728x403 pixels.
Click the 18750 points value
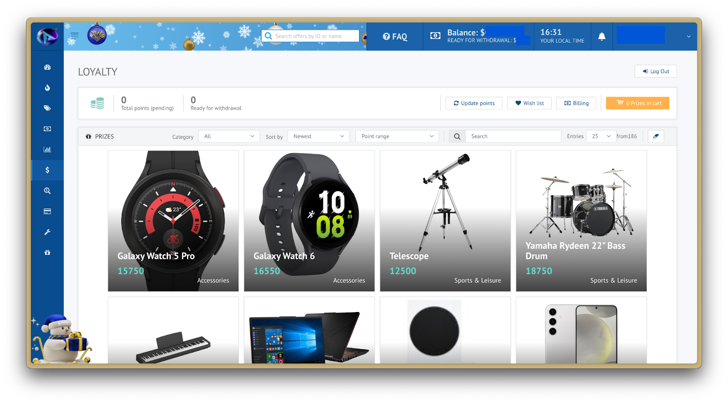coord(539,271)
